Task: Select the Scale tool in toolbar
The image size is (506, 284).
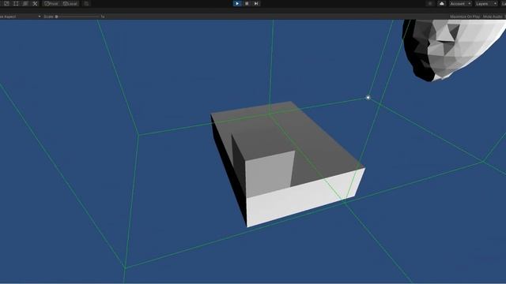Action: click(x=6, y=3)
